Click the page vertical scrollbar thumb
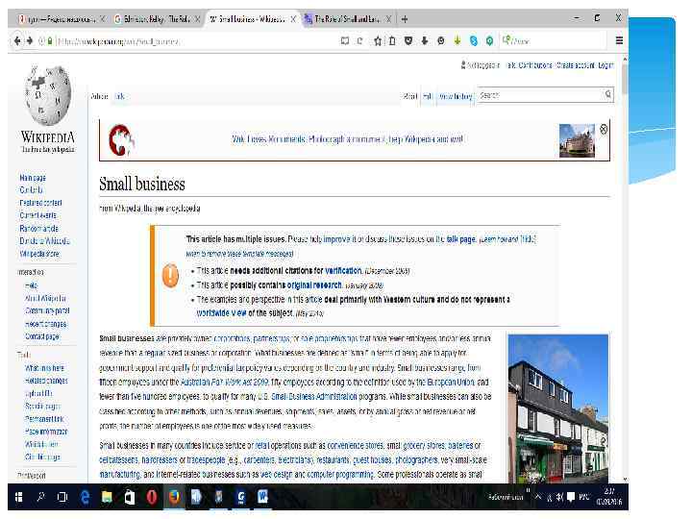 click(625, 79)
